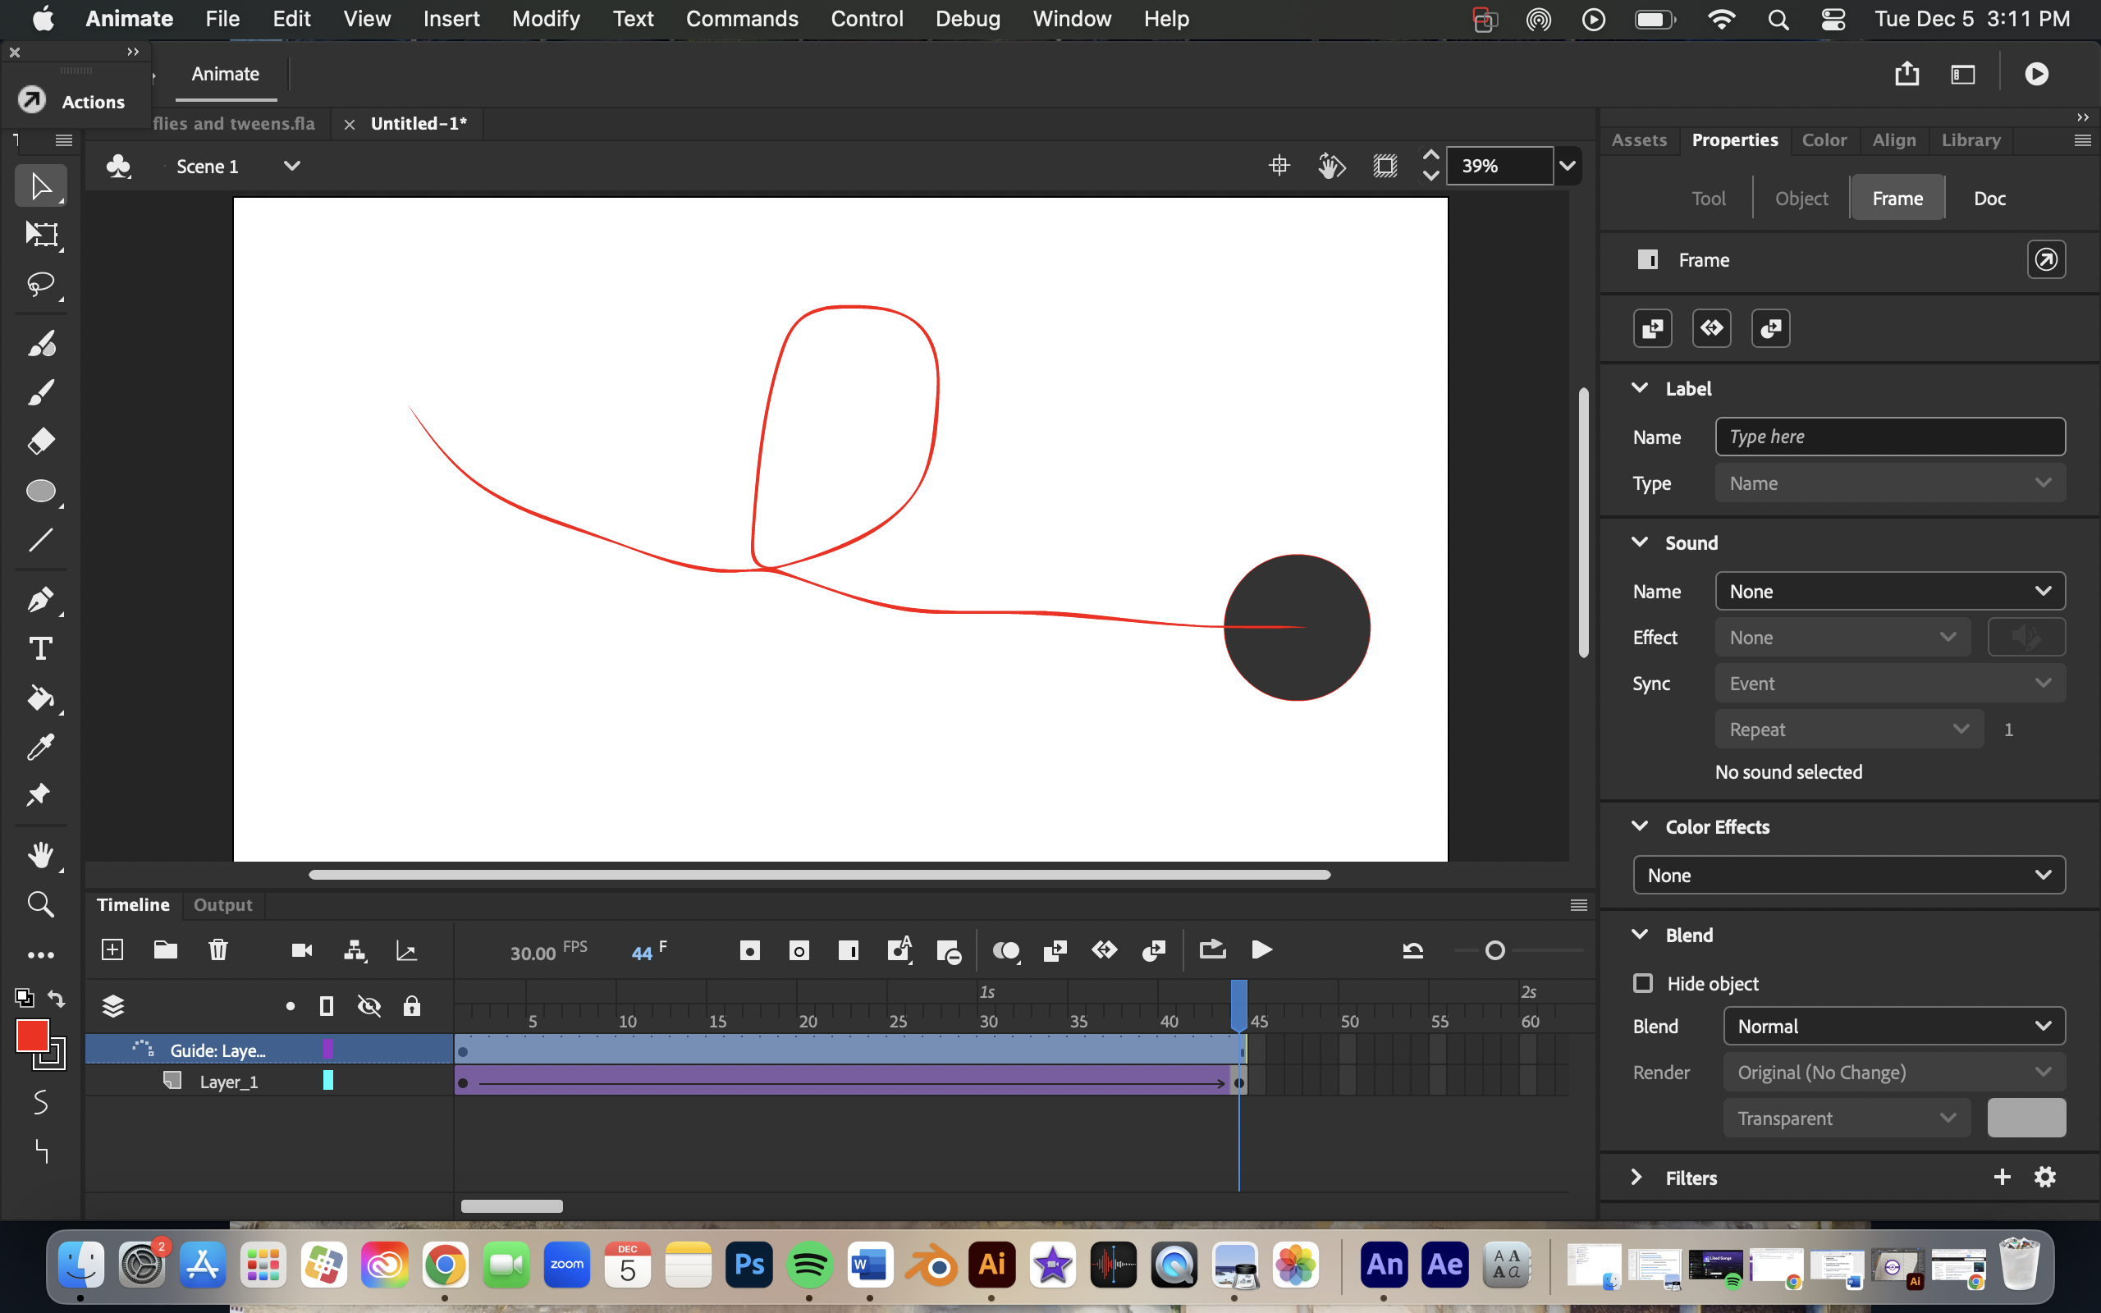The width and height of the screenshot is (2101, 1313).
Task: Click the Insert Keyframe timeline icon
Action: tap(749, 950)
